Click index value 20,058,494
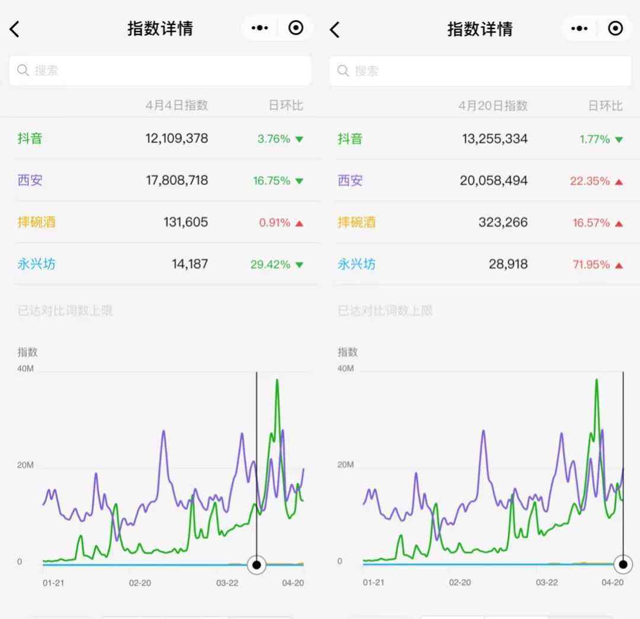The image size is (640, 619). pos(494,180)
